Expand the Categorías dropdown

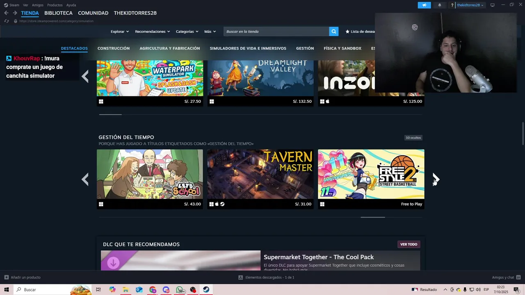click(187, 32)
